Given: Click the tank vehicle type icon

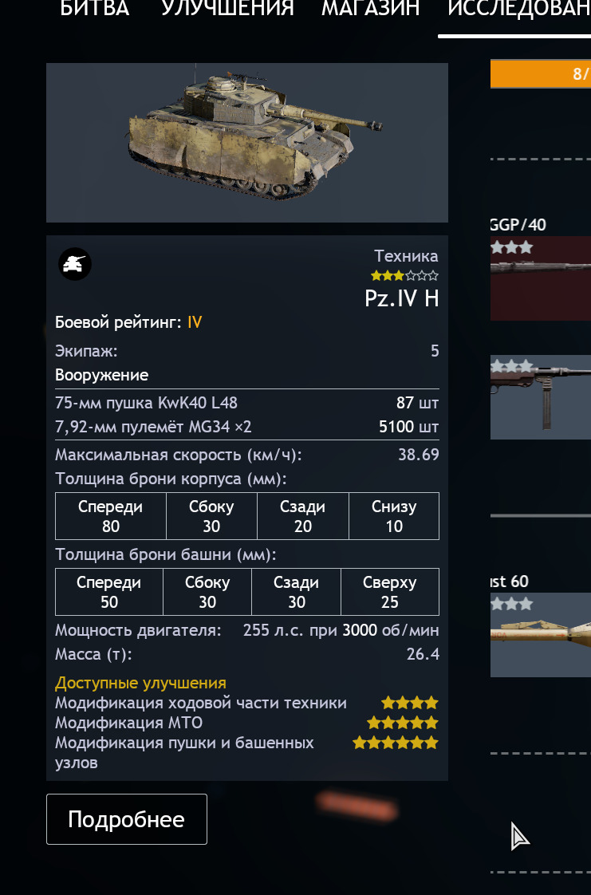Looking at the screenshot, I should 75,264.
